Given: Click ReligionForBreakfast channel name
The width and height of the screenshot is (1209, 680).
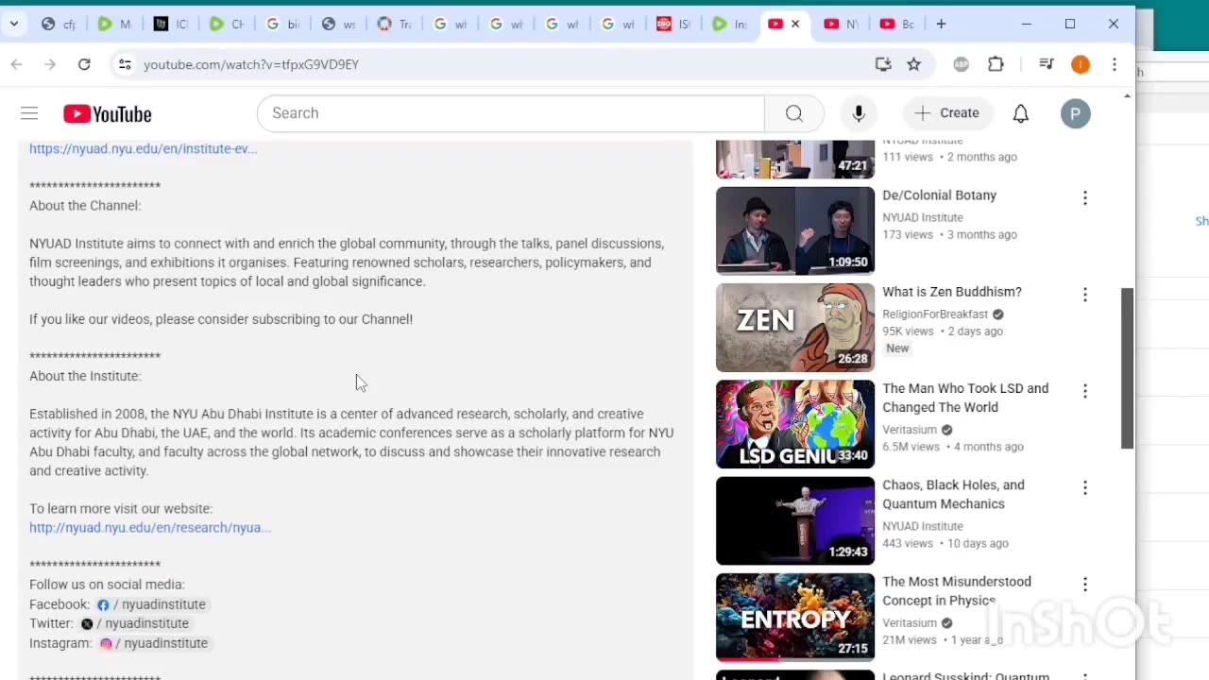Looking at the screenshot, I should click(935, 314).
